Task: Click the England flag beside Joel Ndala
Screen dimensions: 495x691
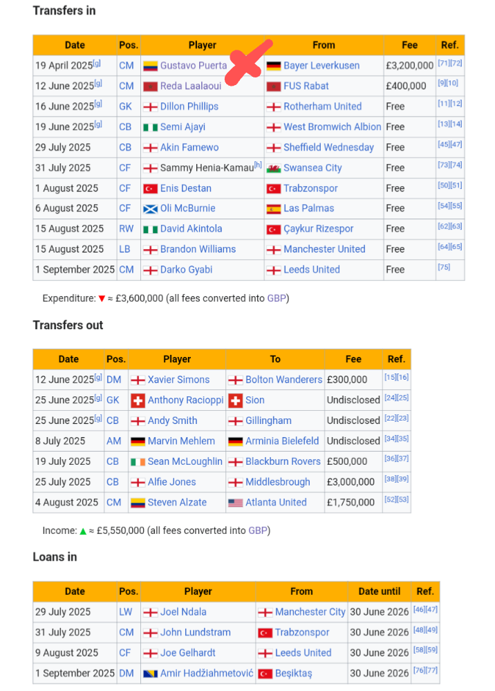Action: click(x=150, y=613)
